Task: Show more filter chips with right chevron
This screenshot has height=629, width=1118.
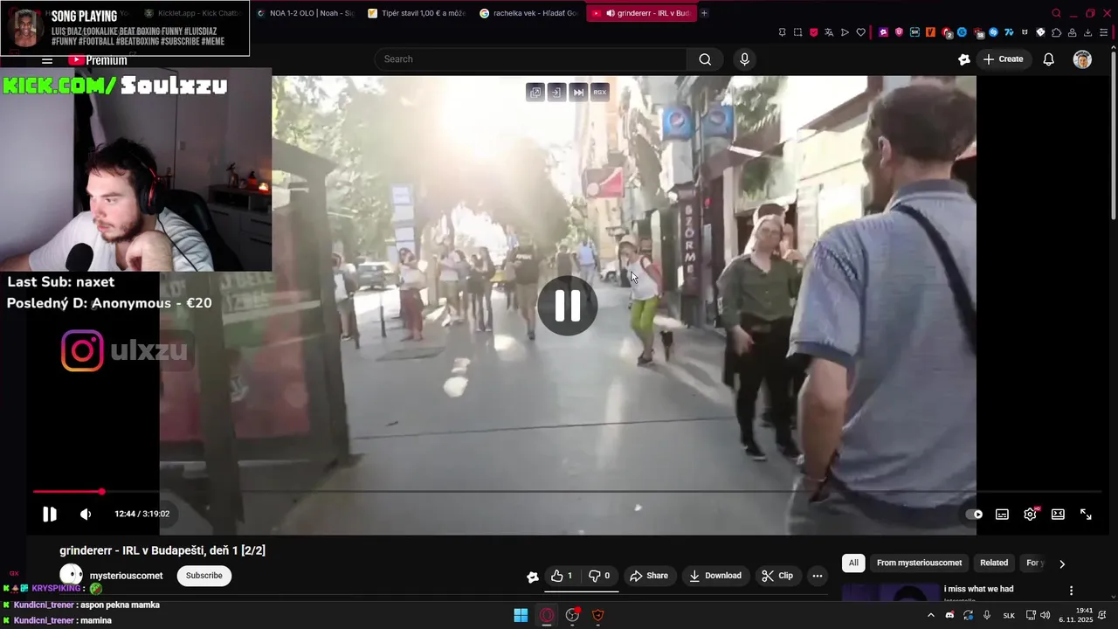Action: tap(1062, 563)
